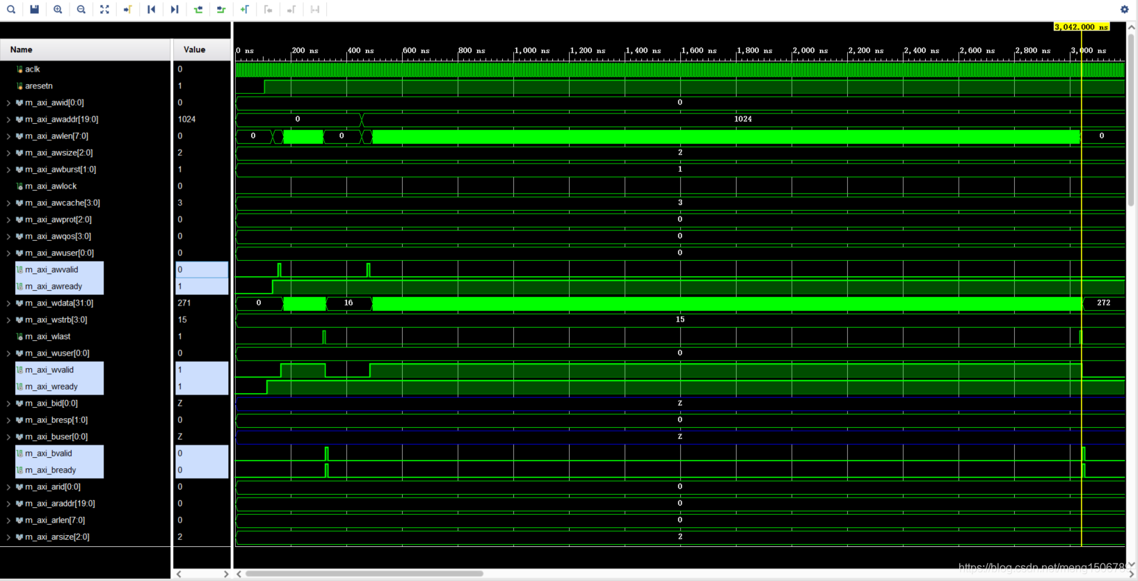Expand the m_axi_wdata[31:0] signal
1138x581 pixels.
8,303
